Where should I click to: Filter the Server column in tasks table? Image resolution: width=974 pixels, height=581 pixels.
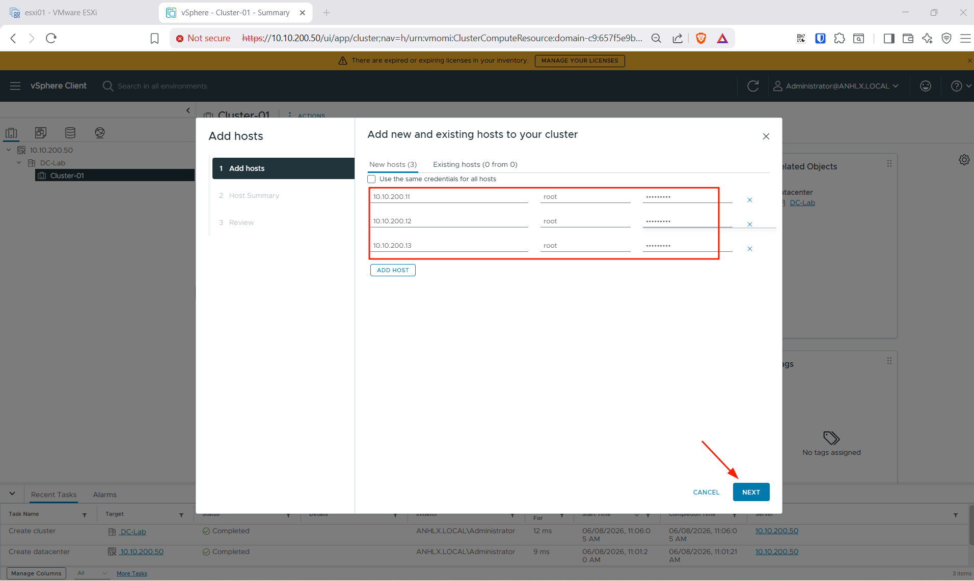point(956,515)
